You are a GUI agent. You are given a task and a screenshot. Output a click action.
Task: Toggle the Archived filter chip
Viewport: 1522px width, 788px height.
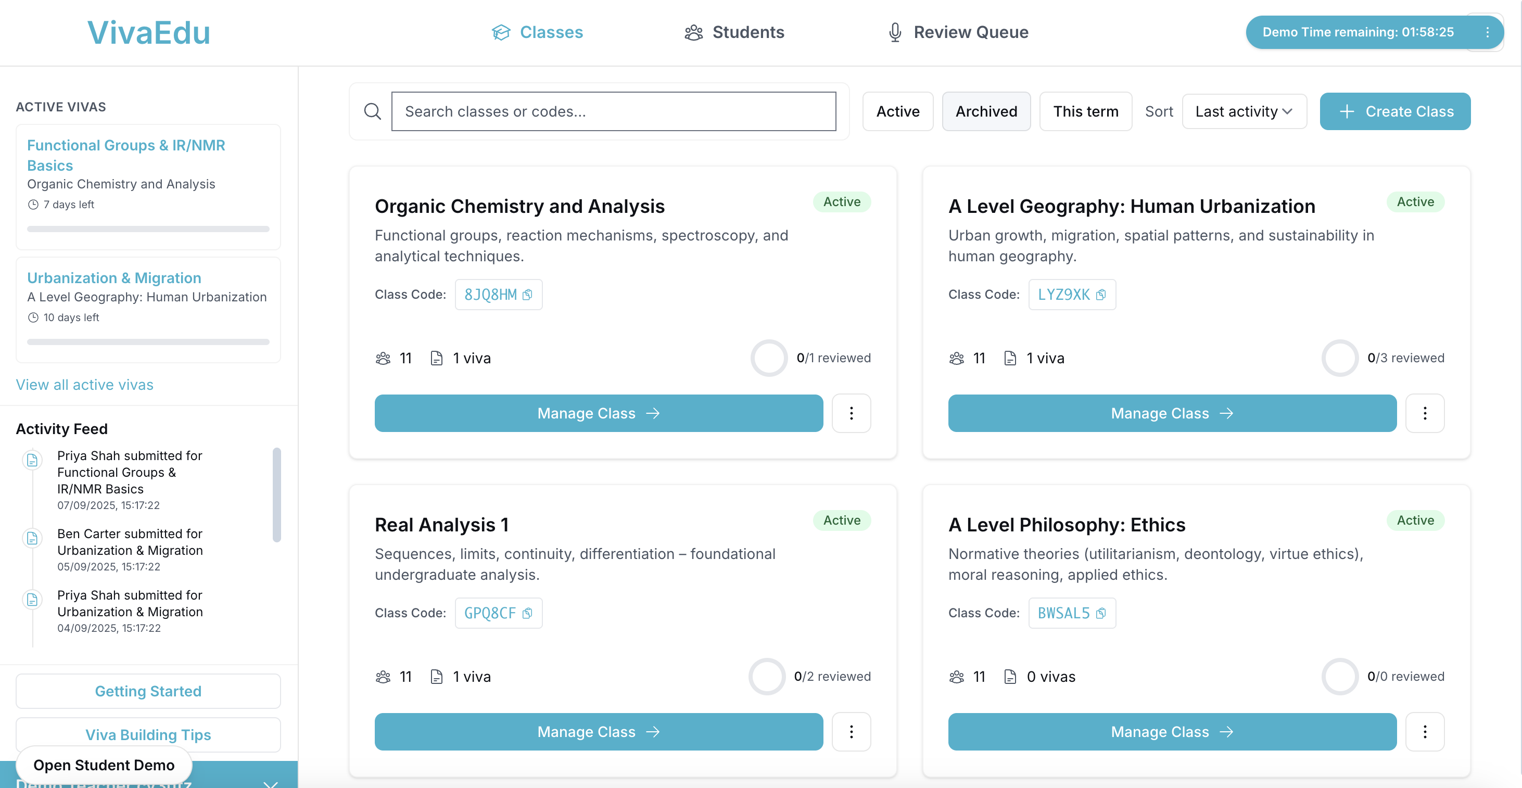985,112
